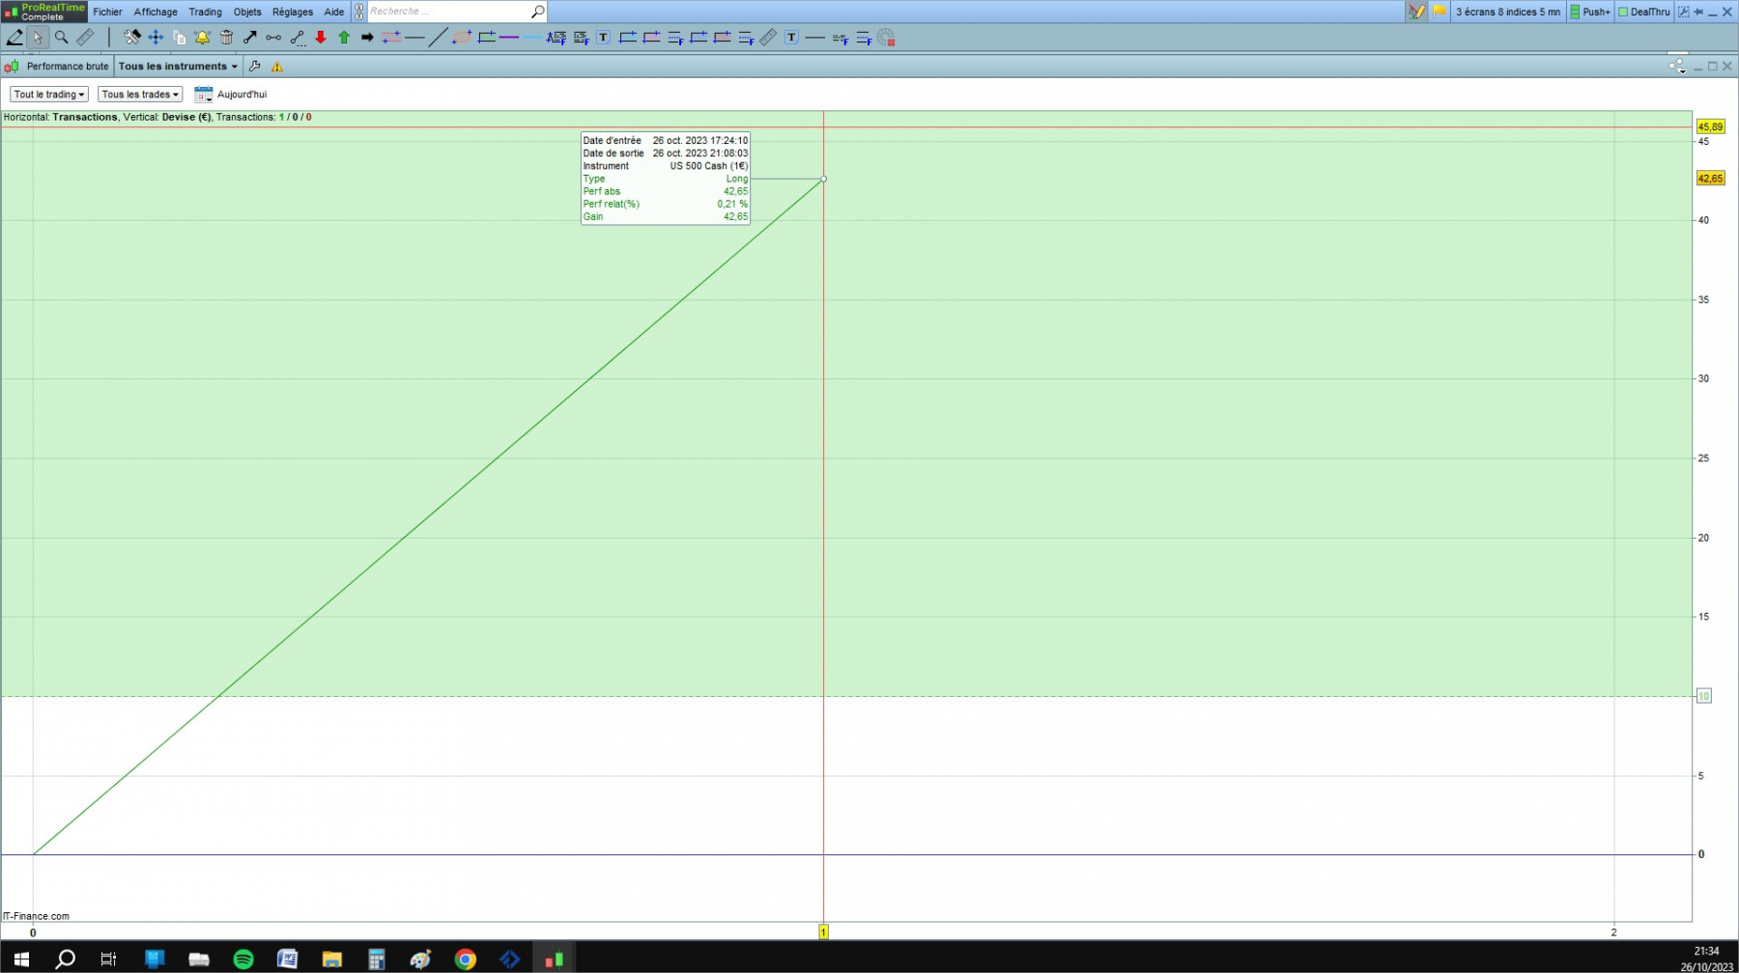Open the Réglages menu
The height and width of the screenshot is (973, 1739).
point(293,12)
